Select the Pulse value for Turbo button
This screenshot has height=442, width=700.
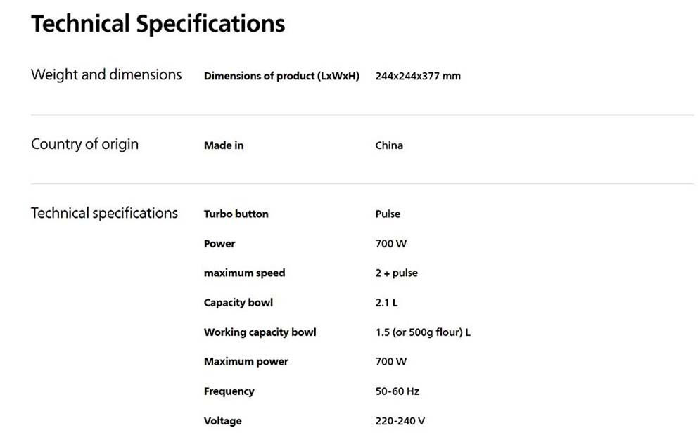pos(388,214)
